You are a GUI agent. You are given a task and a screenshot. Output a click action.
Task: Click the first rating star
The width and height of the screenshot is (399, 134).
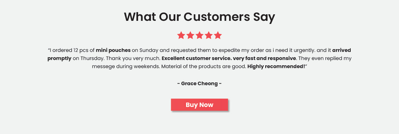(x=181, y=35)
